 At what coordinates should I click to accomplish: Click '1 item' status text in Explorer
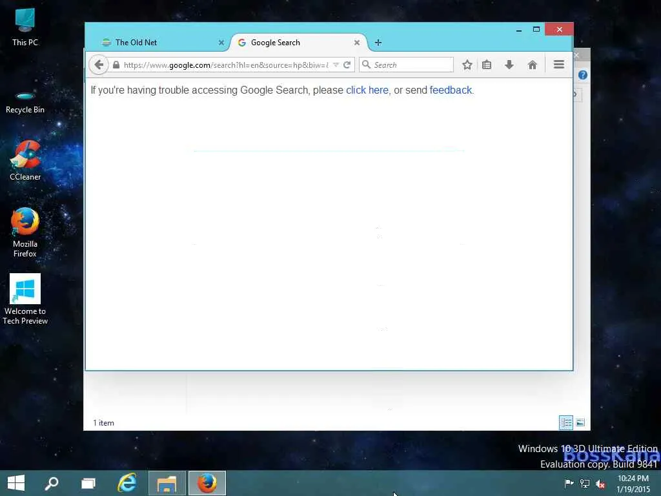click(104, 423)
